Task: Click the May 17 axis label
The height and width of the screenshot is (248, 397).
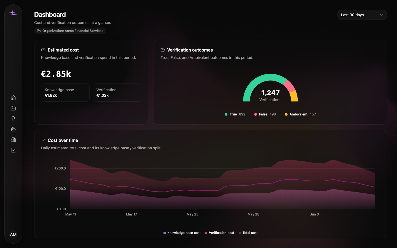Action: coord(132,214)
